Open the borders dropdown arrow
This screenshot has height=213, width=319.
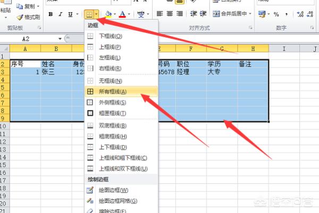click(96, 14)
